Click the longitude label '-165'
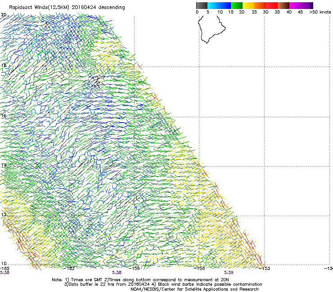This screenshot has height=292, width=333. pyautogui.click(x=4, y=268)
